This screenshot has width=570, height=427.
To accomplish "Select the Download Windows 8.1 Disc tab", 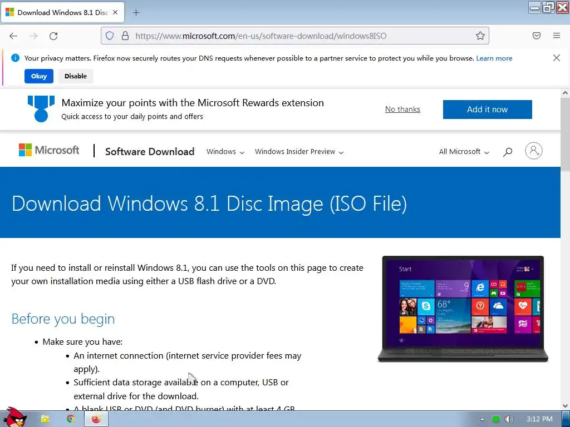I will (62, 12).
